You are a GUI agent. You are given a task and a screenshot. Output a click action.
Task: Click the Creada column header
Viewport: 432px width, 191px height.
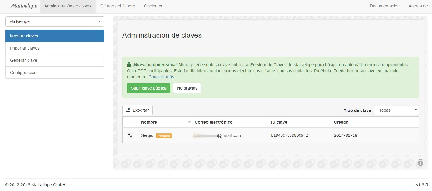(x=341, y=122)
